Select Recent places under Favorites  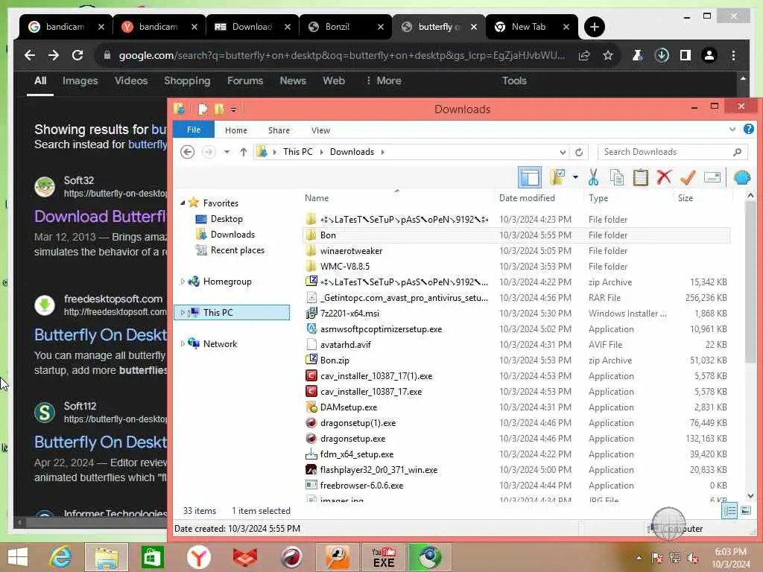238,250
